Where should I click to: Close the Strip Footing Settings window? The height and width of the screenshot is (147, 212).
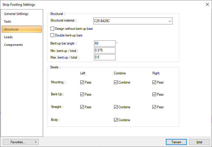(x=207, y=4)
